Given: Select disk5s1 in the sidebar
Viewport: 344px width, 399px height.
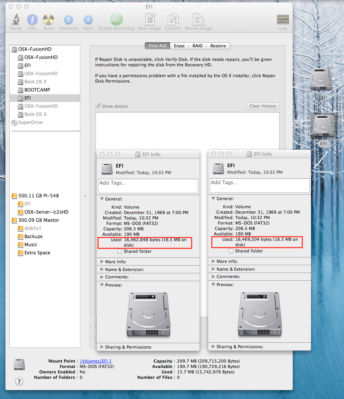Looking at the screenshot, I should [33, 228].
